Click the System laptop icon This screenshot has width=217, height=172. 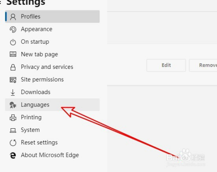click(13, 130)
